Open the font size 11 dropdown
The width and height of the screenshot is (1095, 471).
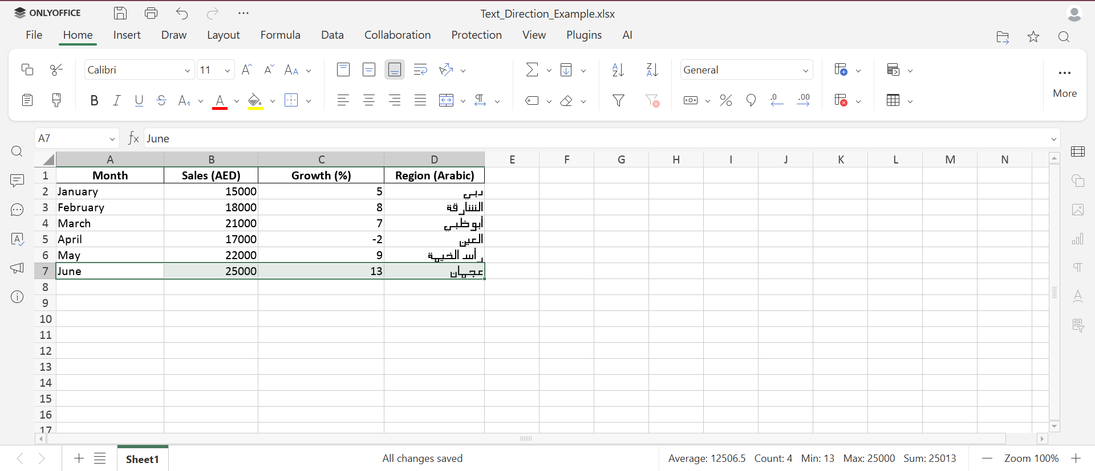point(228,71)
